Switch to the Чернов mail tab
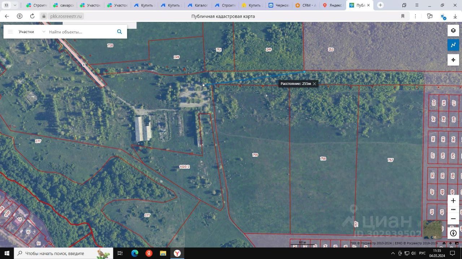 click(x=278, y=5)
